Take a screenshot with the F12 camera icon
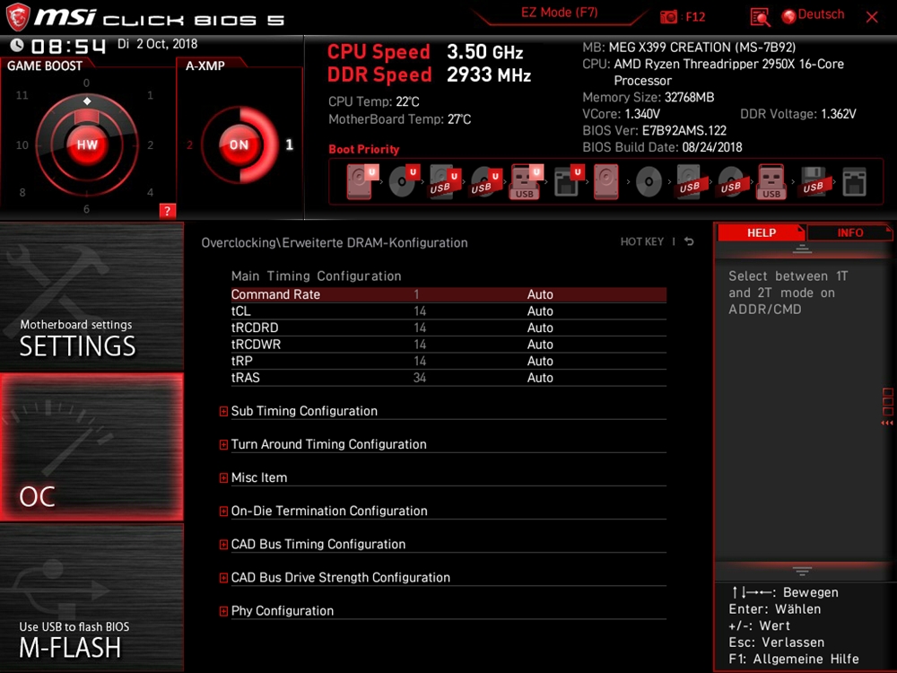 tap(668, 16)
